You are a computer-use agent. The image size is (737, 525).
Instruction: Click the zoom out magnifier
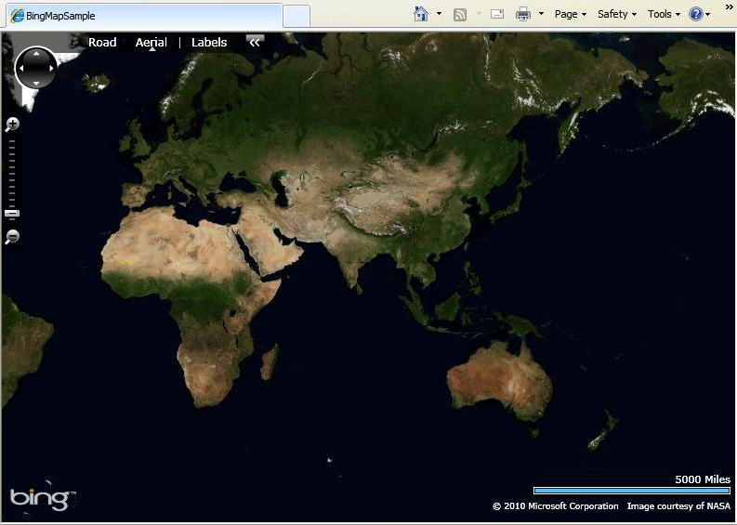point(12,236)
